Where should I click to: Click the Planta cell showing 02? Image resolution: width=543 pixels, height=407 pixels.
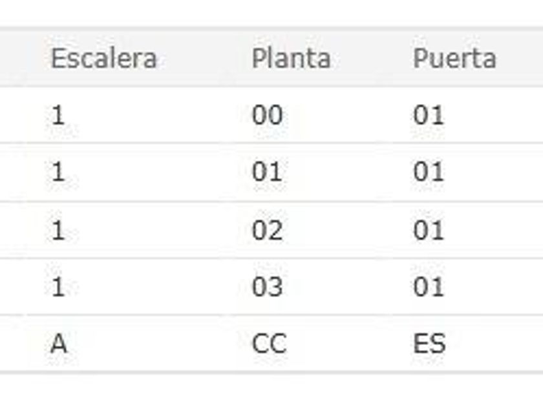(267, 230)
